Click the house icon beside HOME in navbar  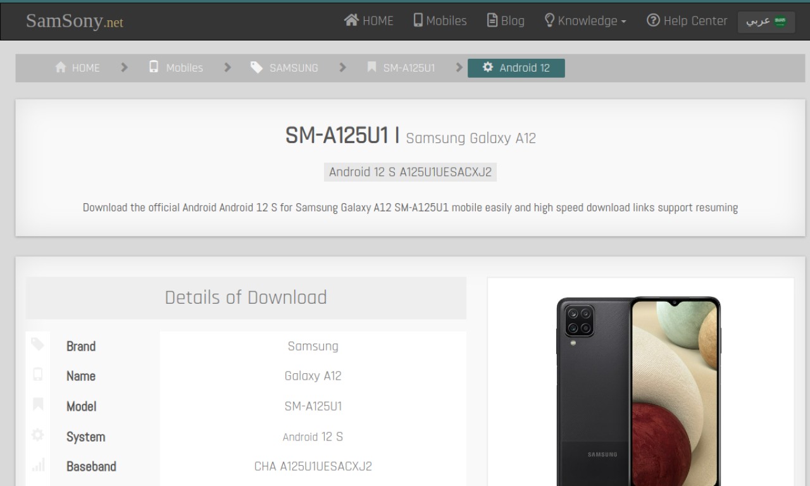(x=351, y=20)
